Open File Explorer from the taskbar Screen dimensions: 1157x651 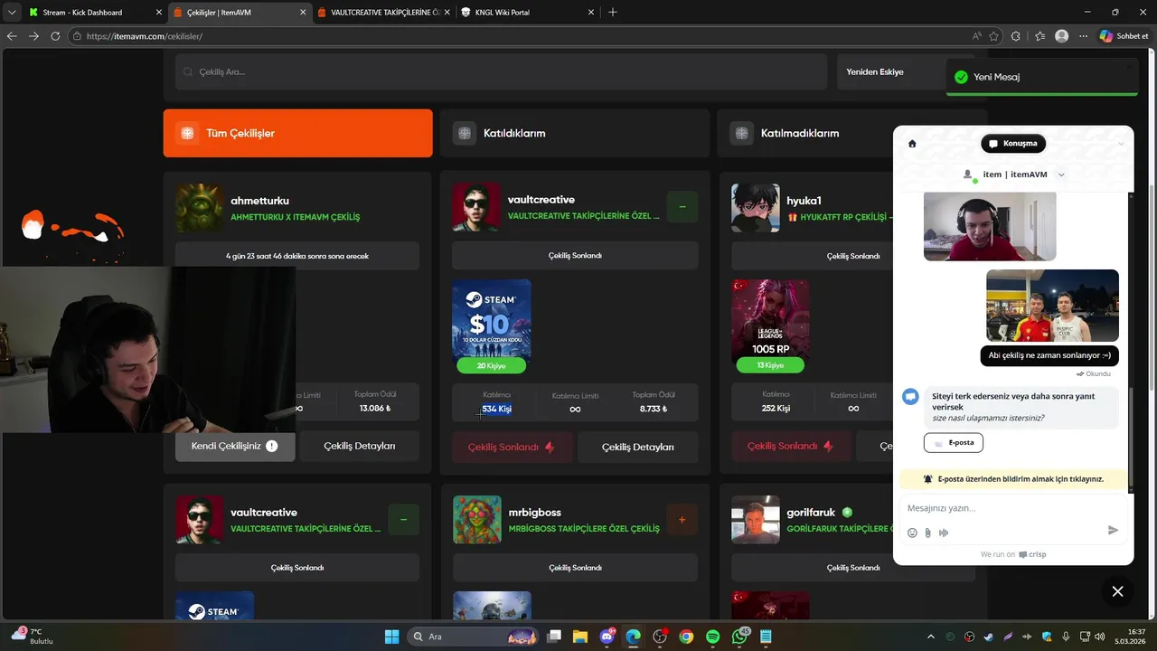coord(580,637)
